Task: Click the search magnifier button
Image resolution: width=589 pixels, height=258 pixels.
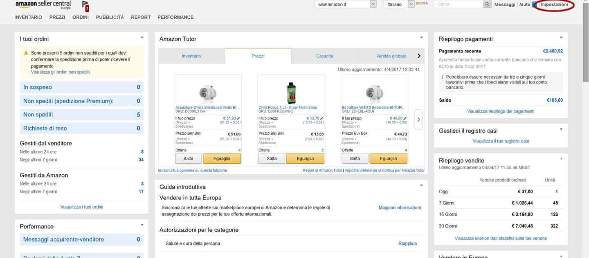Action: tap(487, 4)
